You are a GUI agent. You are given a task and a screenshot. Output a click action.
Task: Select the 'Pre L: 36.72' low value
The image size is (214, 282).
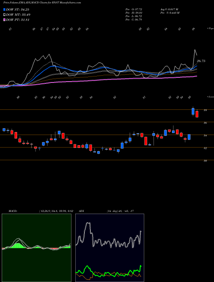click(134, 16)
